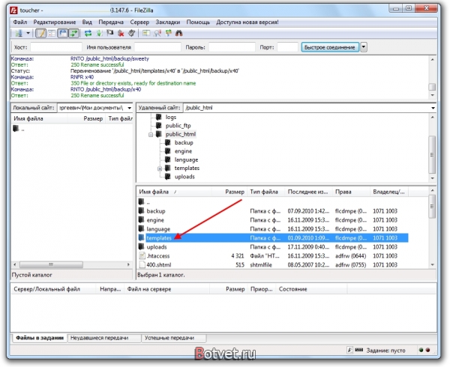The image size is (450, 367).
Task: Select language folder in remote tree
Action: tap(186, 160)
